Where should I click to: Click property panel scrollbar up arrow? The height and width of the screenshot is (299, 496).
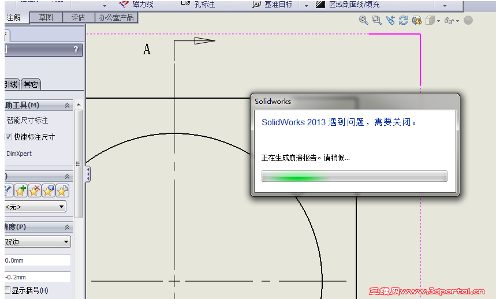click(x=79, y=104)
